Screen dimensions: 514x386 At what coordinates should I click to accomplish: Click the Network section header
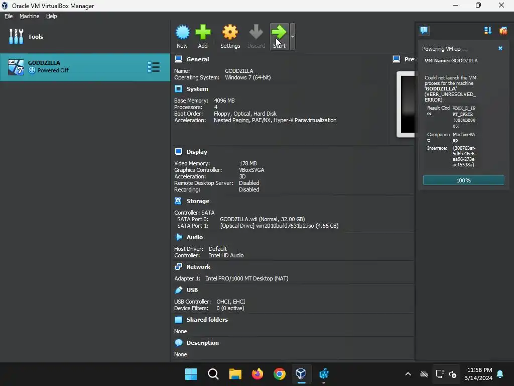pyautogui.click(x=198, y=267)
